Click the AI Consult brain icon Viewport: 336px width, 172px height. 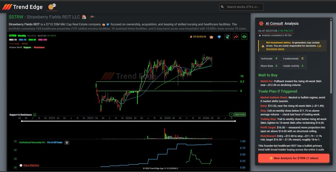pos(261,24)
